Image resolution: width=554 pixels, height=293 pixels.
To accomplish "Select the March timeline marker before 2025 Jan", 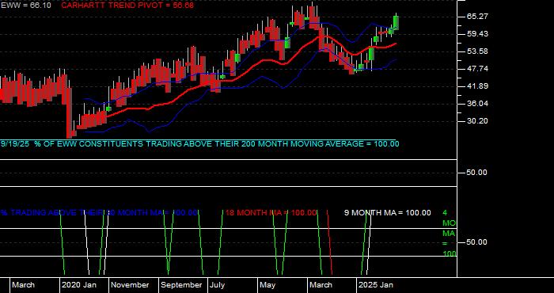I will pyautogui.click(x=321, y=285).
